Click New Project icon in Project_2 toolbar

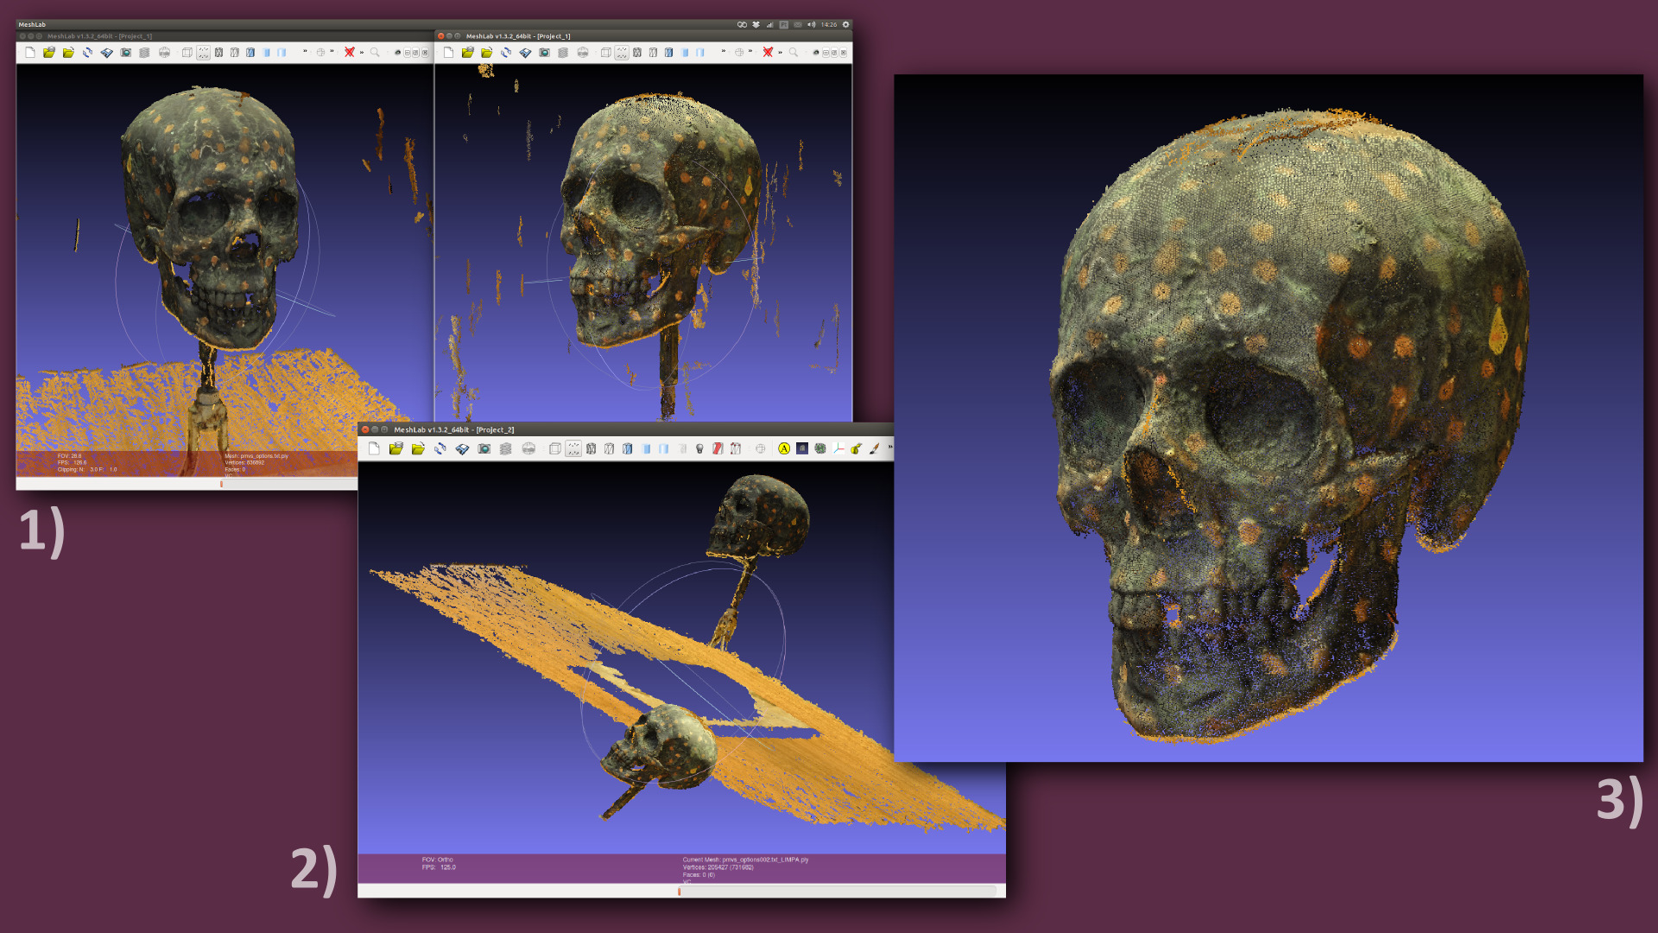[x=374, y=448]
